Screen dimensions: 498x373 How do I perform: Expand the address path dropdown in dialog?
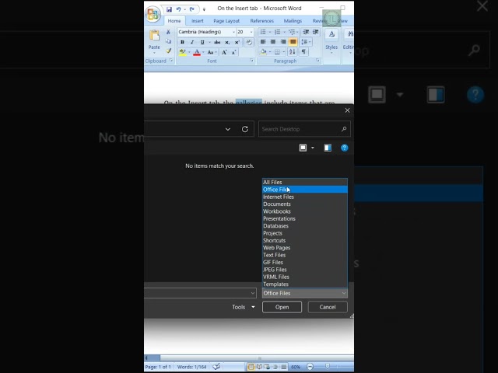228,129
